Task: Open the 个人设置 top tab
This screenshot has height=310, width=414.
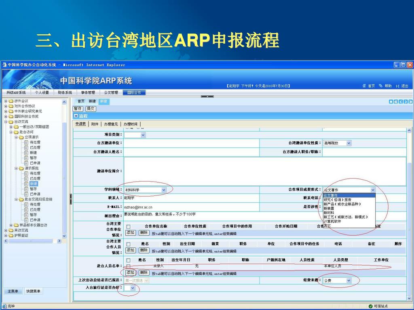Action: point(42,92)
